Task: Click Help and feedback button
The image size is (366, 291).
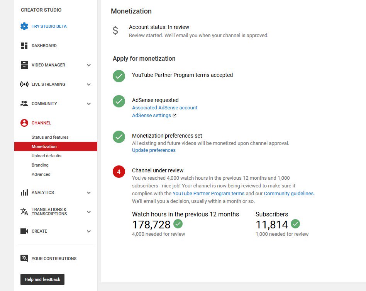Action: point(42,279)
